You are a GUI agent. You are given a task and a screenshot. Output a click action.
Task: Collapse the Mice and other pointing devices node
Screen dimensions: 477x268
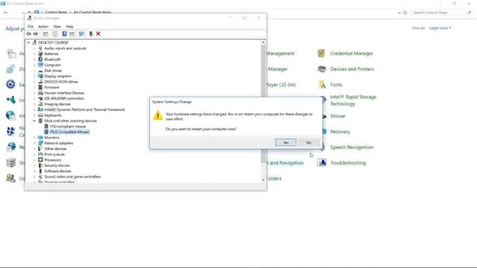click(x=34, y=121)
